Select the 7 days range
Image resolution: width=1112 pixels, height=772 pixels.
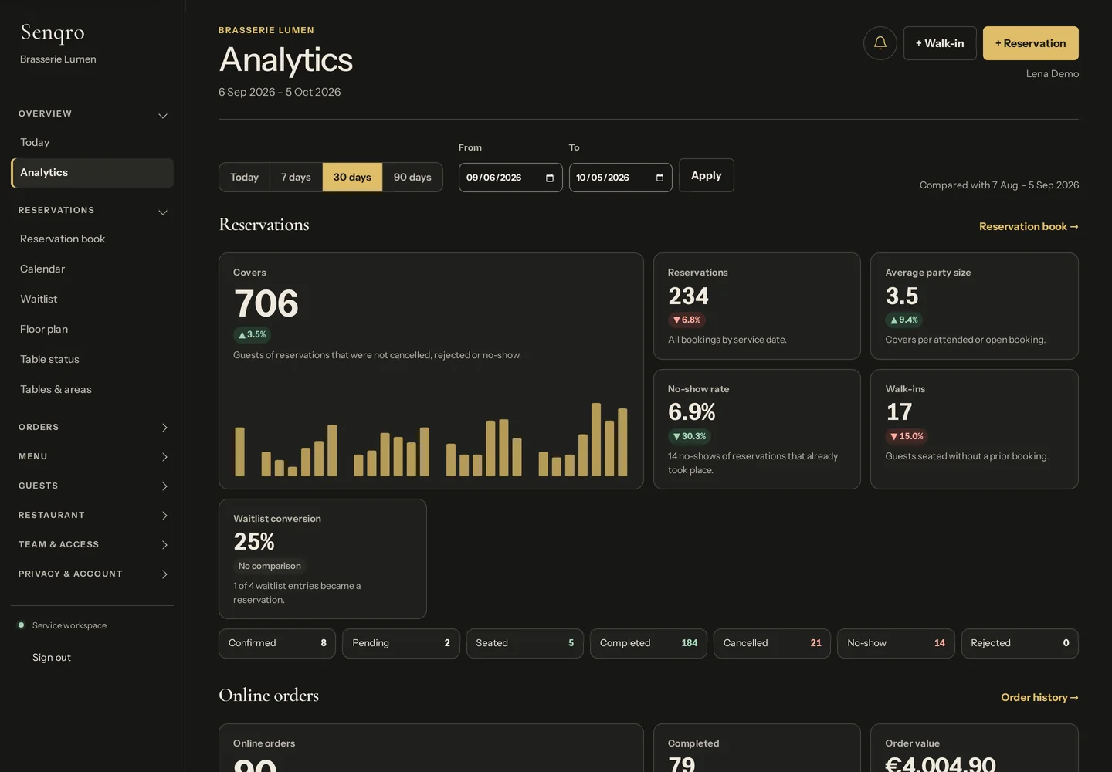(296, 177)
